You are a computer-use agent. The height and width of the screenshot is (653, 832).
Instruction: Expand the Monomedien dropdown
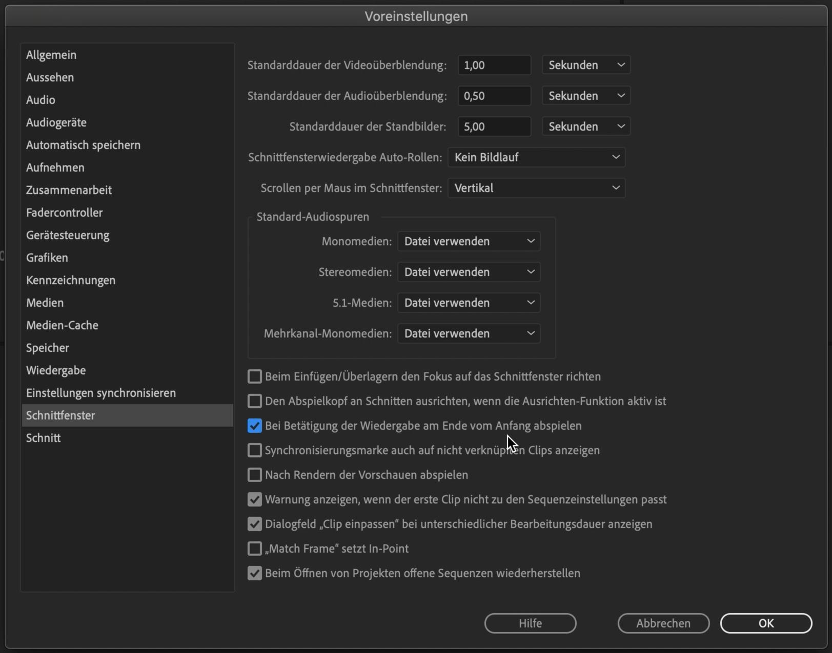point(469,241)
